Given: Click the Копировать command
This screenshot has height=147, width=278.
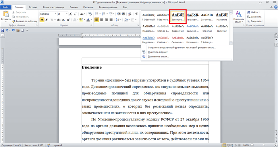Looking at the screenshot, I should pyautogui.click(x=20, y=17).
